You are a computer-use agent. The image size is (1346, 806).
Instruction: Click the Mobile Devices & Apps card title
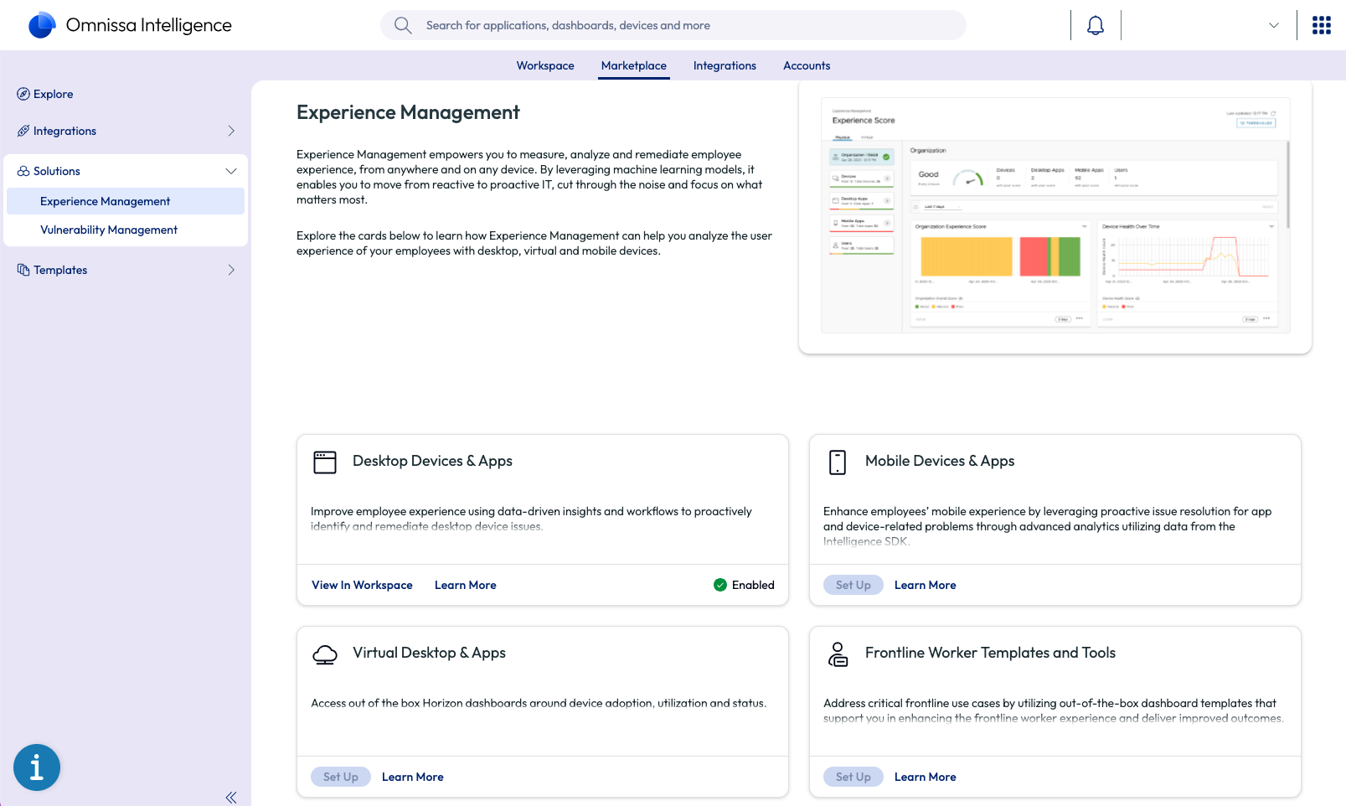940,461
